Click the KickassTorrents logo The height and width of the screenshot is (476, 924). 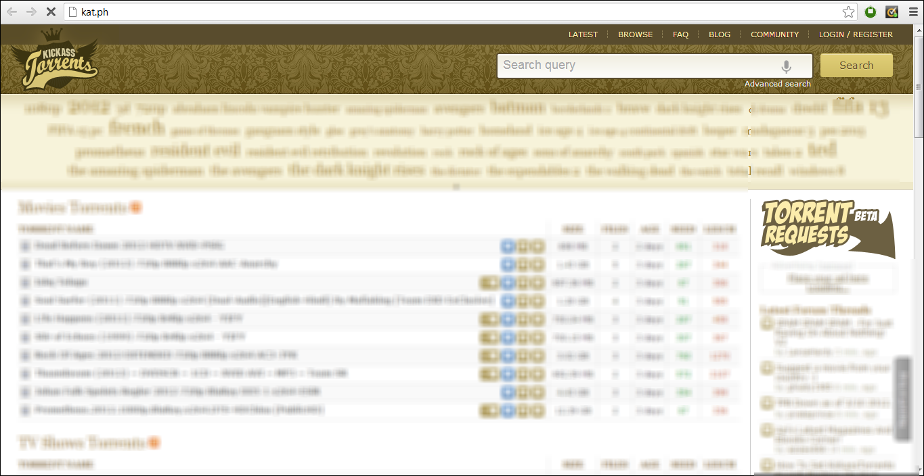click(x=54, y=59)
